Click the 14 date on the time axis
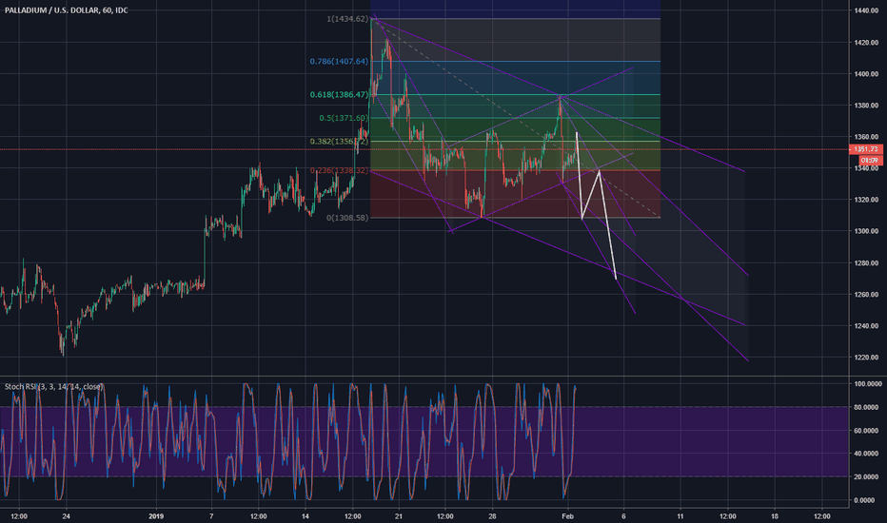The image size is (887, 523). click(x=306, y=516)
